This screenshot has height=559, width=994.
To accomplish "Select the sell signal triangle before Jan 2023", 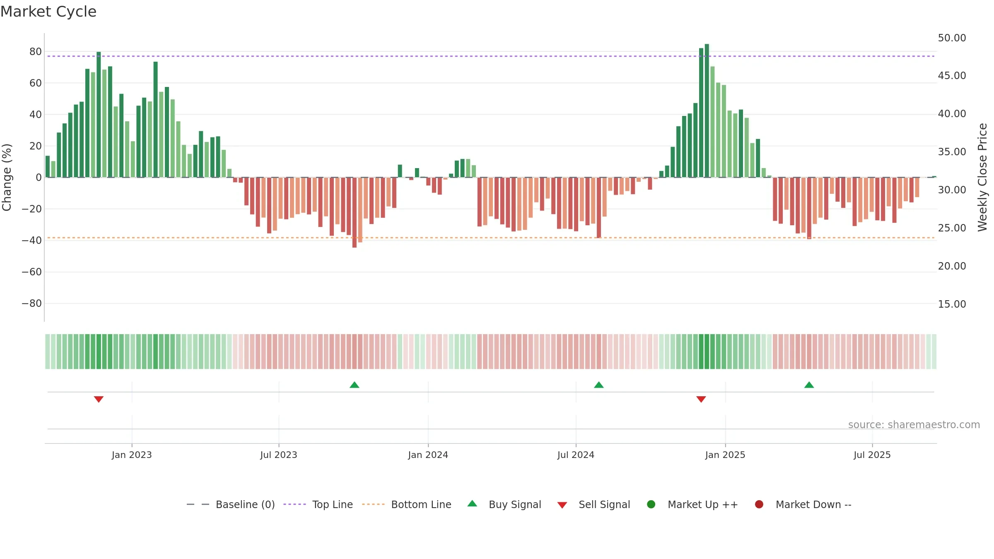I will (x=99, y=399).
